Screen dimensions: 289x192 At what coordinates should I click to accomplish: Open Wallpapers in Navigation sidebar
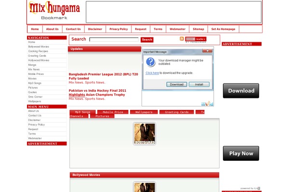pos(35,101)
